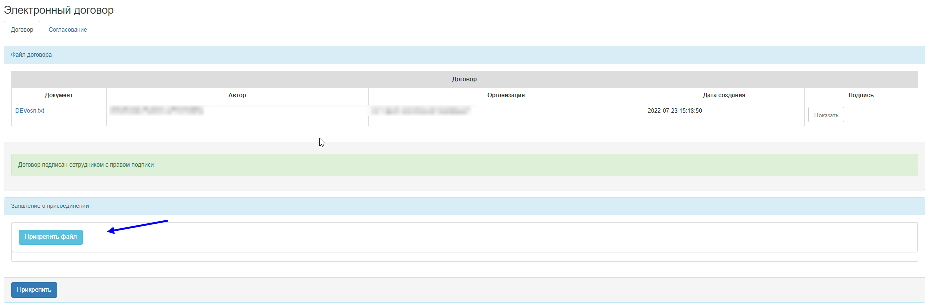This screenshot has height=308, width=931.
Task: Click the Электронный договор page heading
Action: click(59, 10)
